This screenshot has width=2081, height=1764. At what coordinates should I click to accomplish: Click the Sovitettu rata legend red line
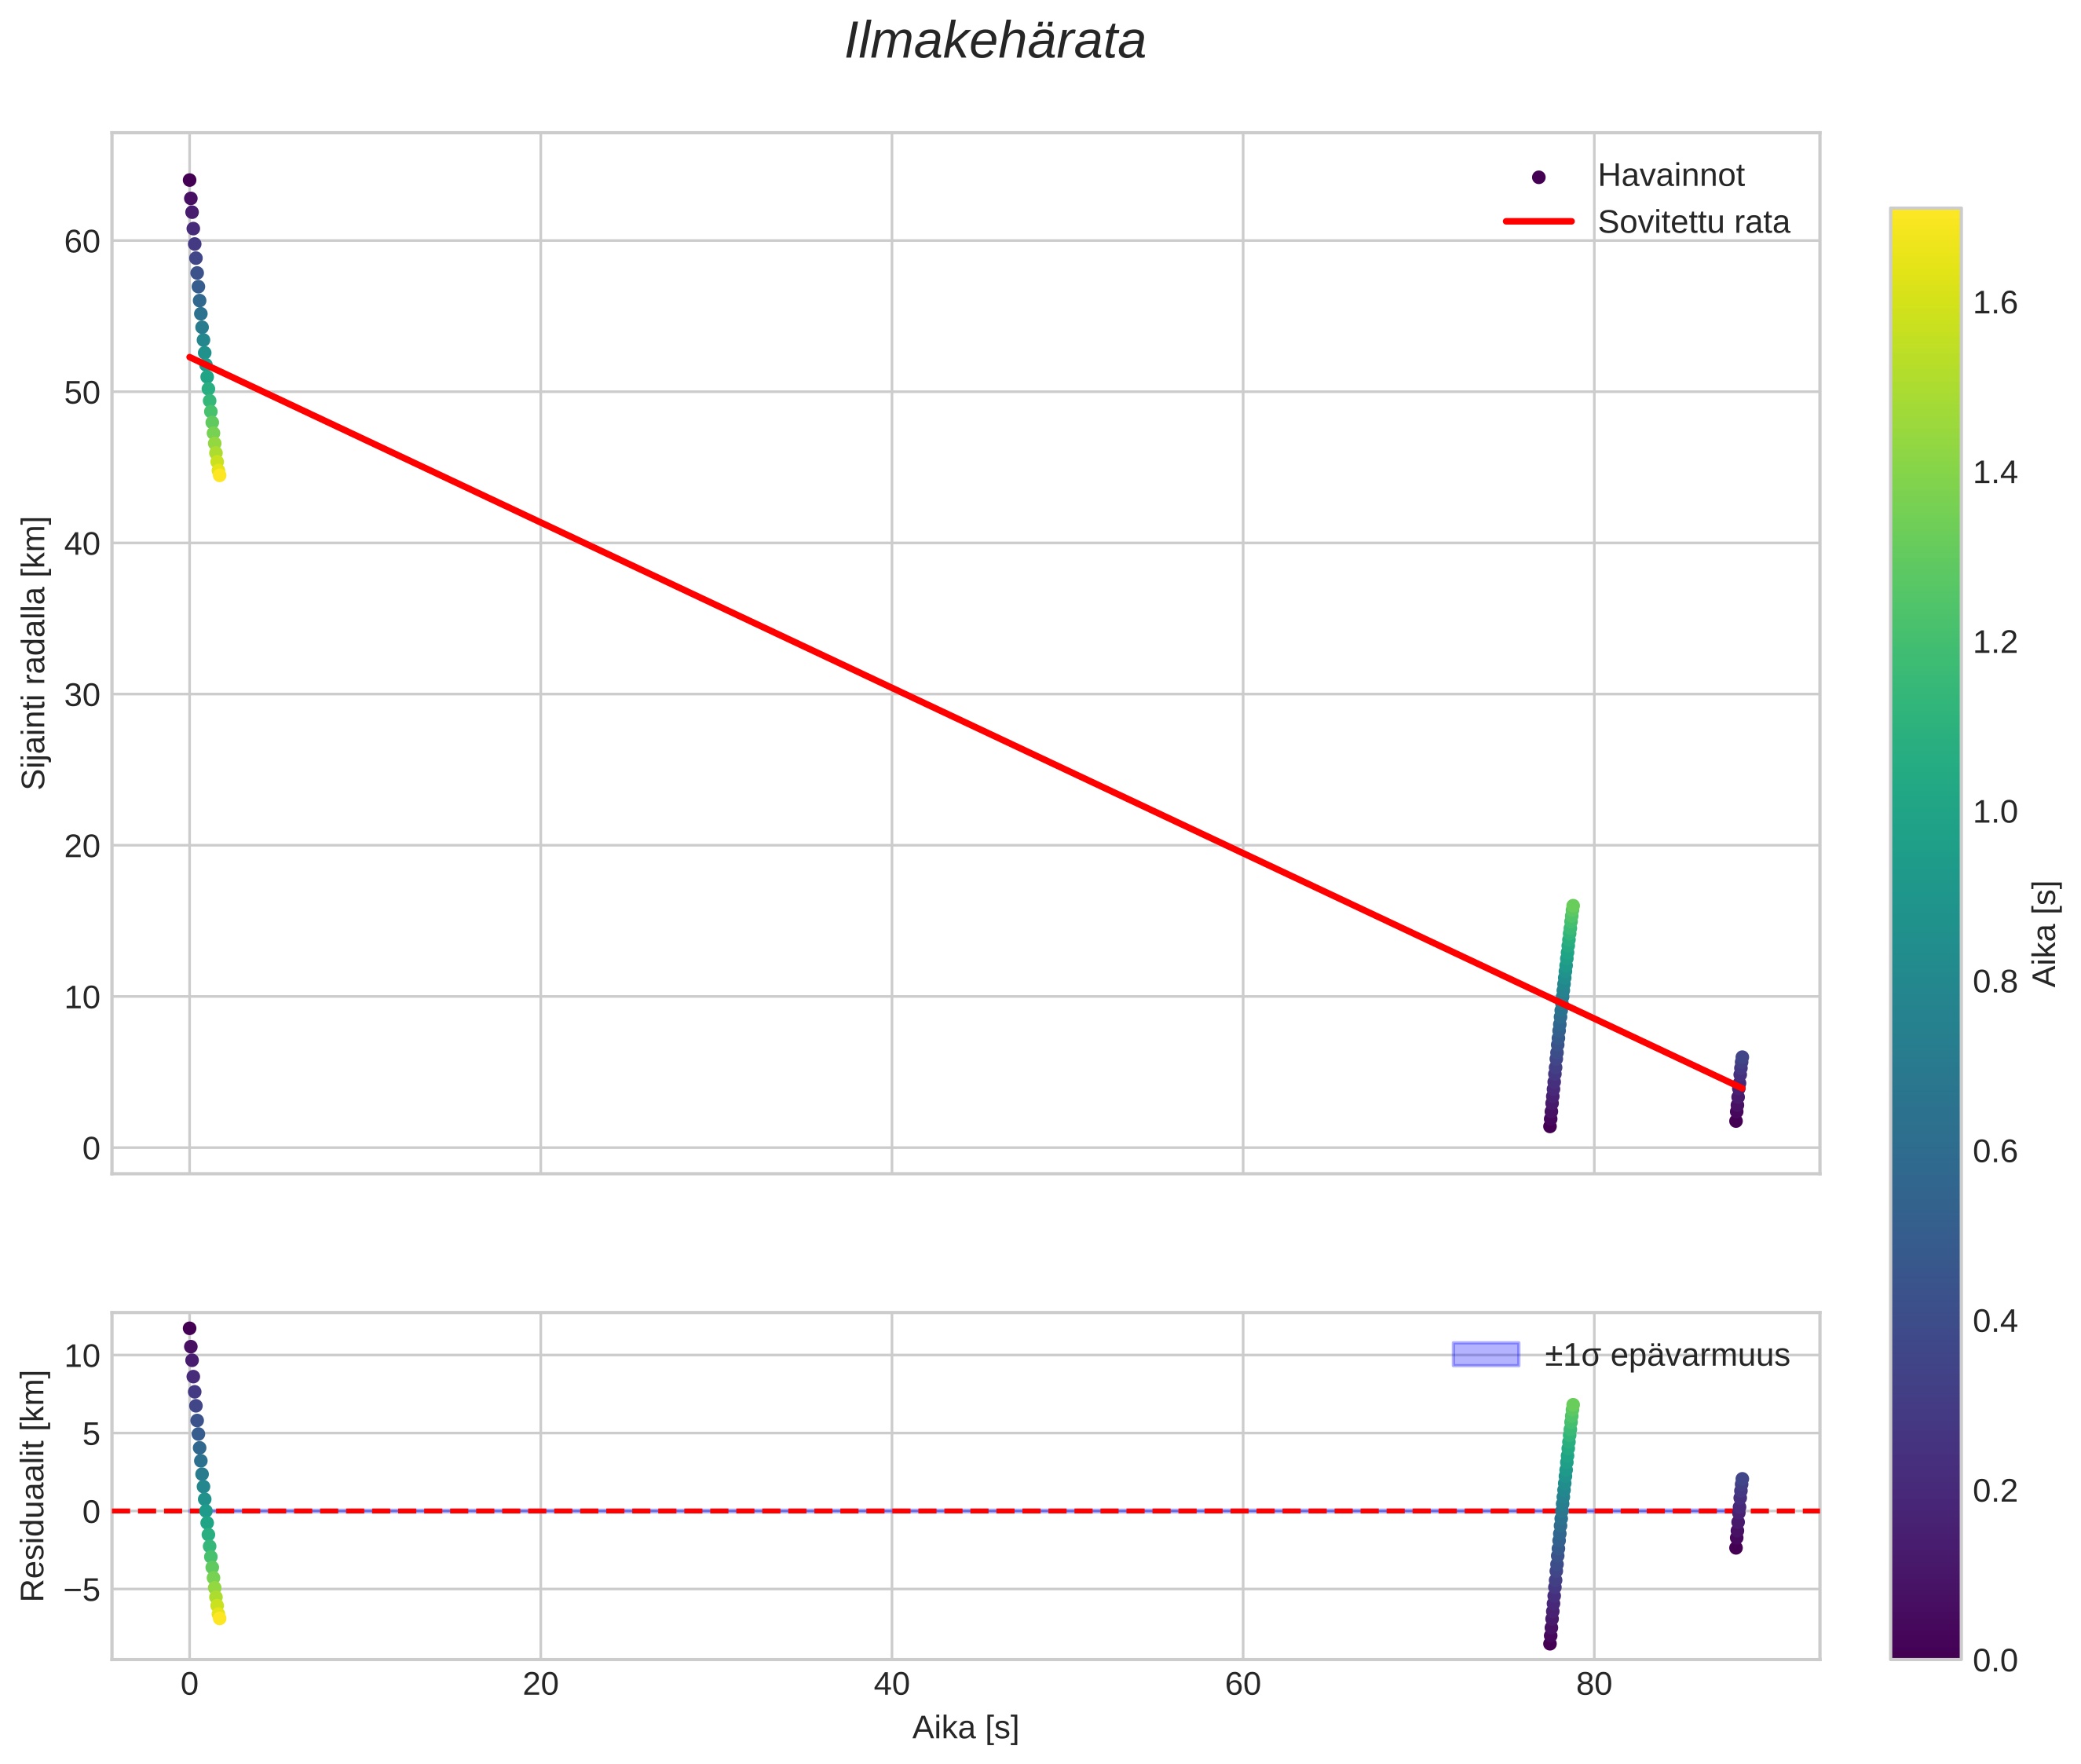(x=1538, y=221)
